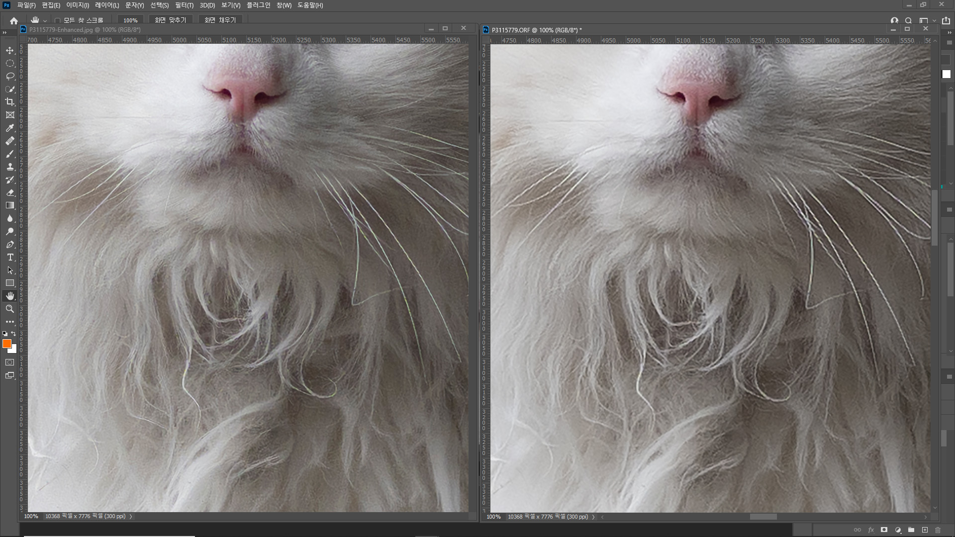Select the Gradient tool

pos(10,205)
